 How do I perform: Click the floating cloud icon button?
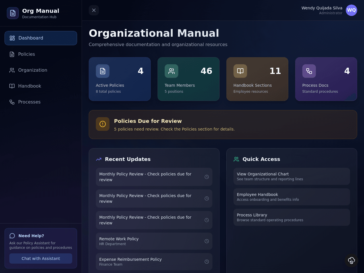point(351,260)
